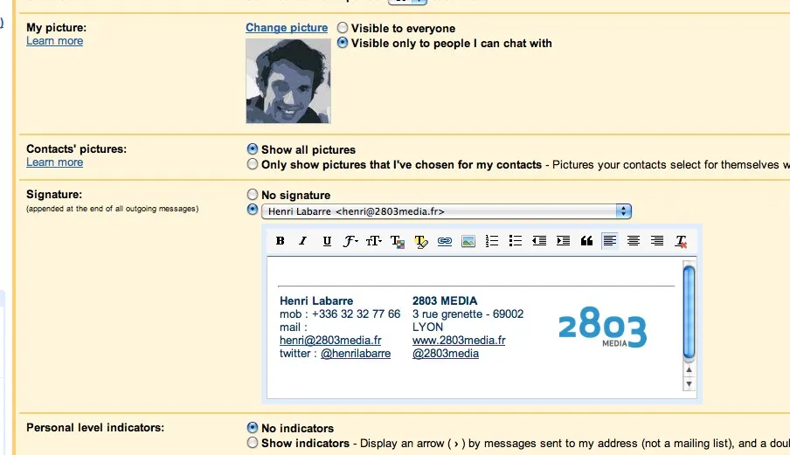Select 'No indicators' radio button
This screenshot has width=790, height=455.
[253, 427]
